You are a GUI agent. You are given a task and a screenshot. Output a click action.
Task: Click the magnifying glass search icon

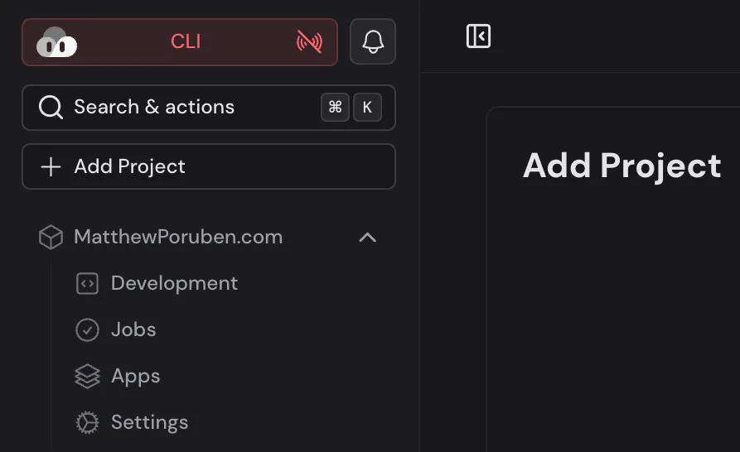(x=51, y=108)
